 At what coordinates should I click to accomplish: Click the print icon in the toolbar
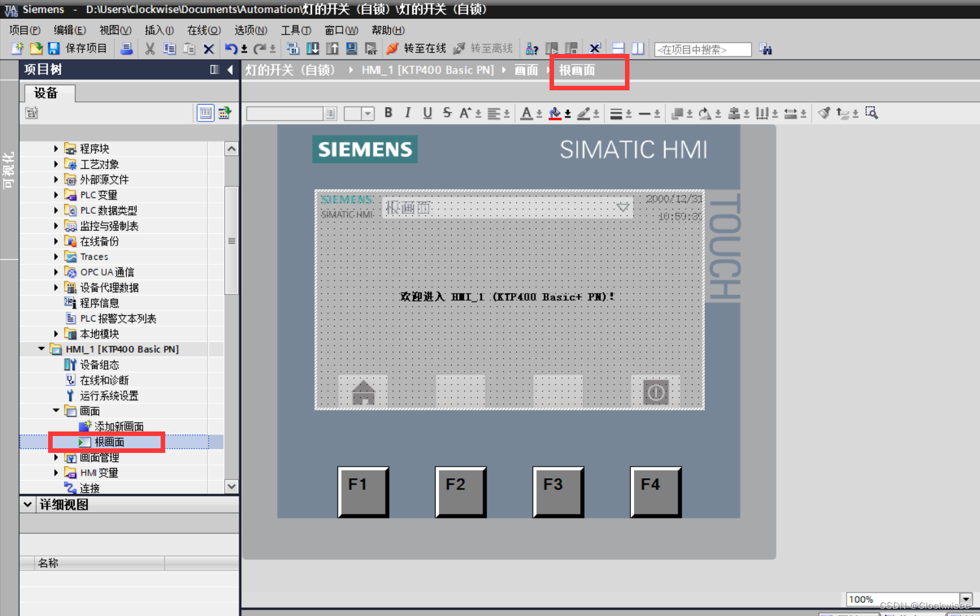127,49
